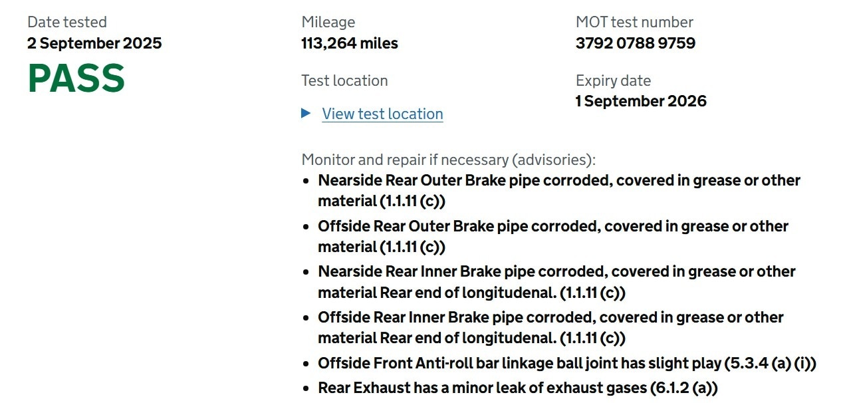Viewport: 851px width, 403px height.
Task: Click the Mileage label
Action: (x=328, y=22)
